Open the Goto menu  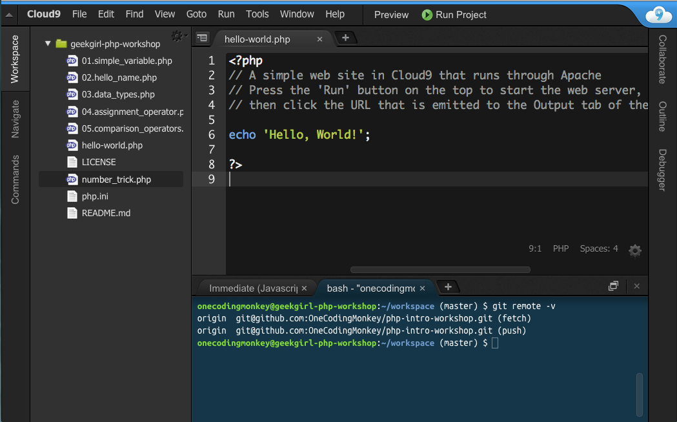(196, 14)
